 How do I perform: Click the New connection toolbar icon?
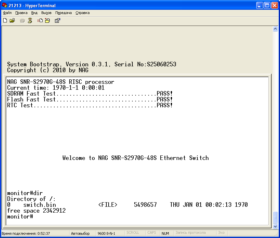click(5, 21)
